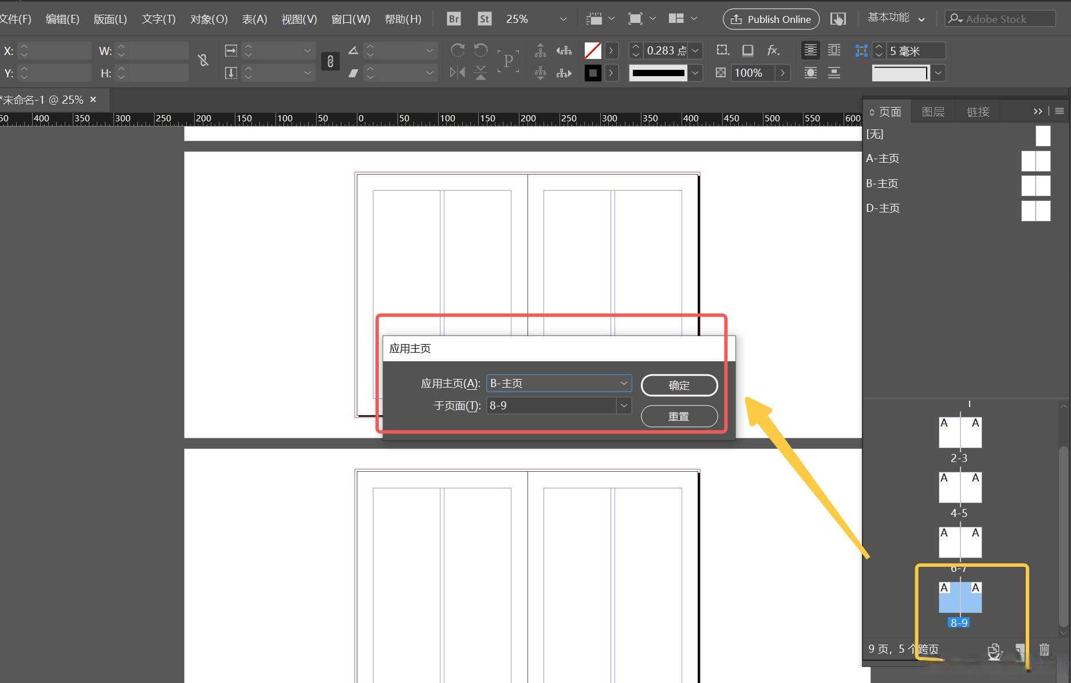Select wrap around bounding box
The height and width of the screenshot is (683, 1071).
[x=834, y=50]
